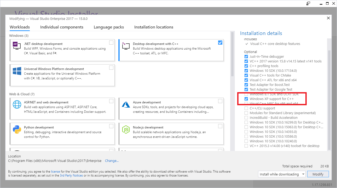Check Universal Windows Platform development workload
The height and width of the screenshot is (188, 337).
coord(111,68)
